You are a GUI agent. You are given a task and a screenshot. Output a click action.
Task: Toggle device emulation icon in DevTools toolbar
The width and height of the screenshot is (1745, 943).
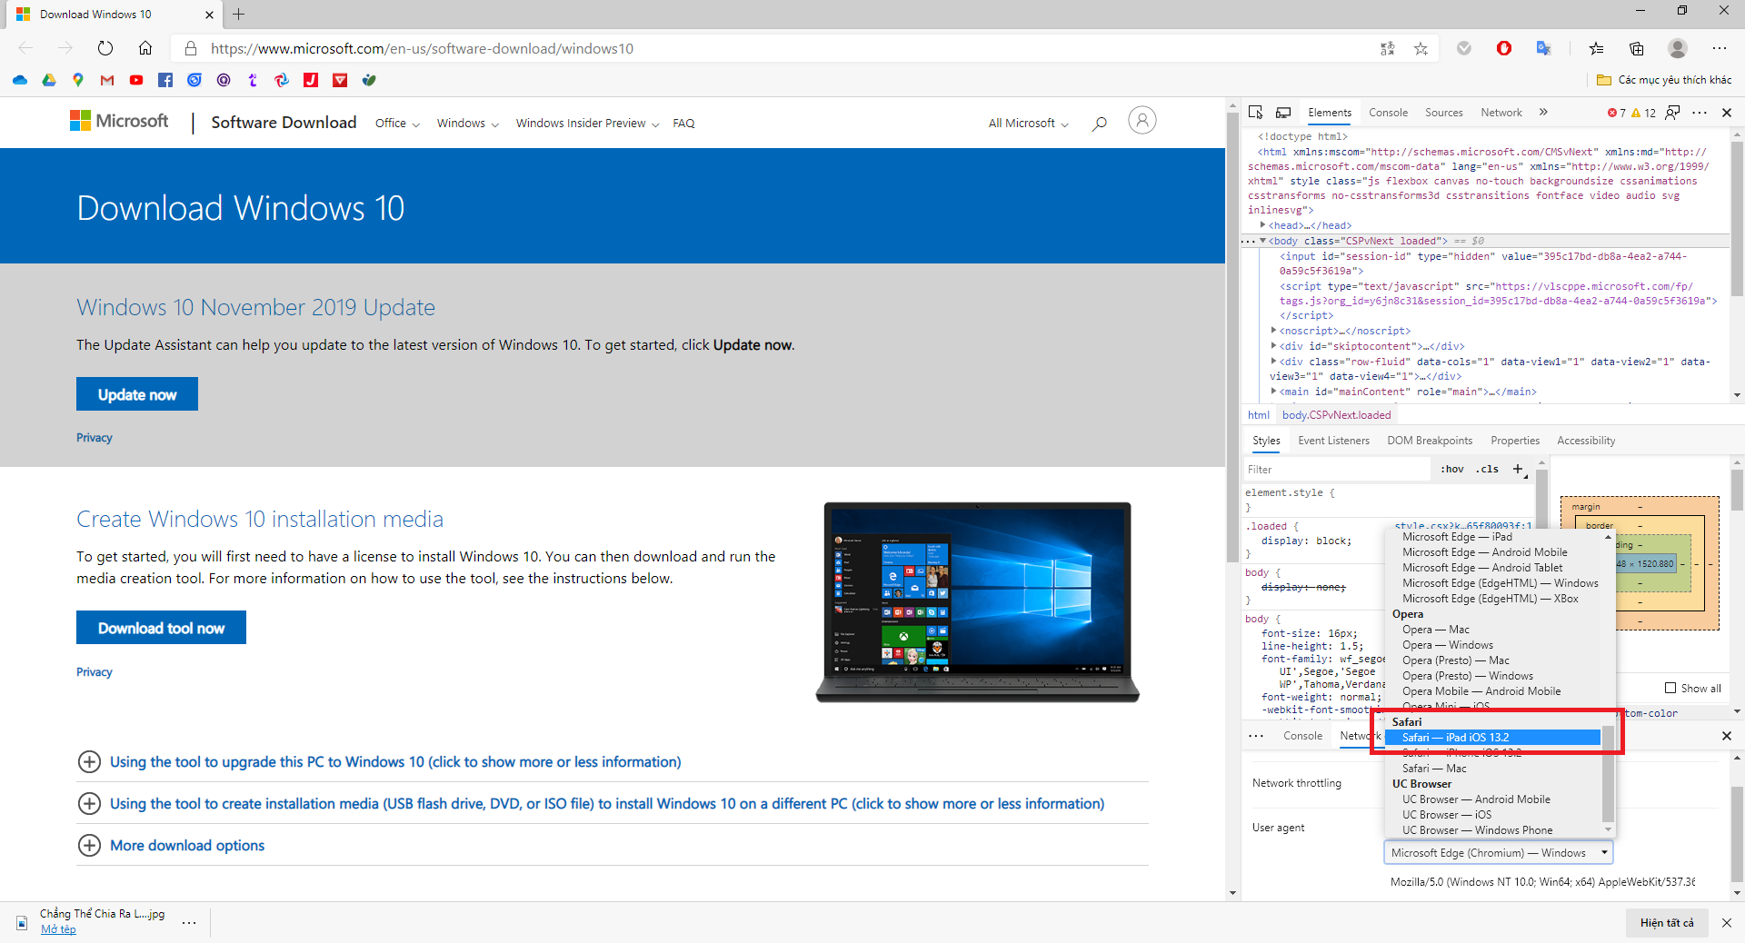1283,113
